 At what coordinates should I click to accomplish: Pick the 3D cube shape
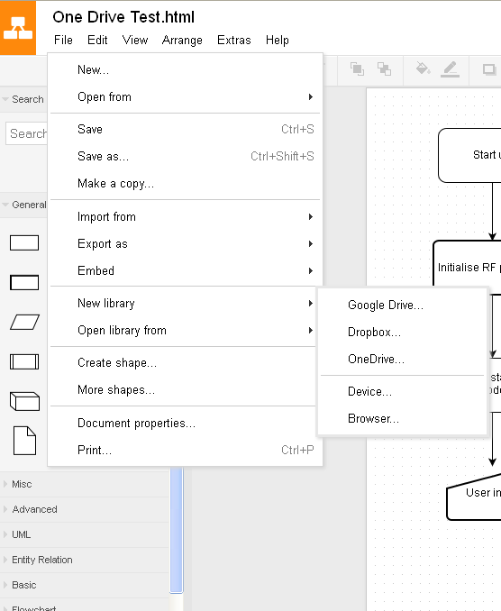pyautogui.click(x=24, y=401)
